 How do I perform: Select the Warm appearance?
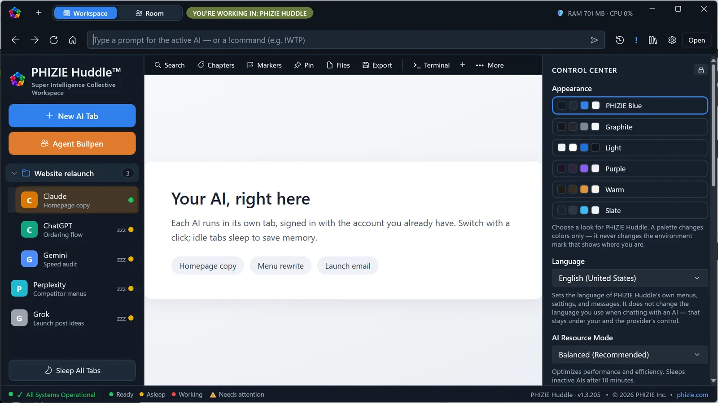pyautogui.click(x=630, y=189)
